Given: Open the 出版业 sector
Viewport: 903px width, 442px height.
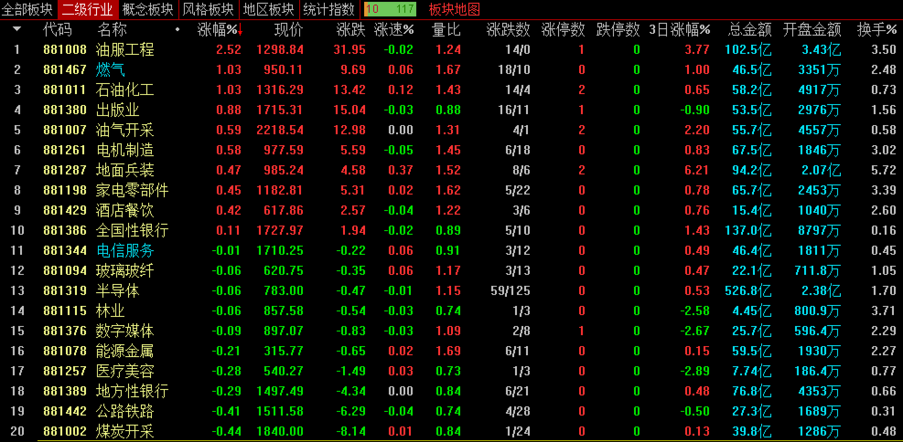Looking at the screenshot, I should [118, 110].
